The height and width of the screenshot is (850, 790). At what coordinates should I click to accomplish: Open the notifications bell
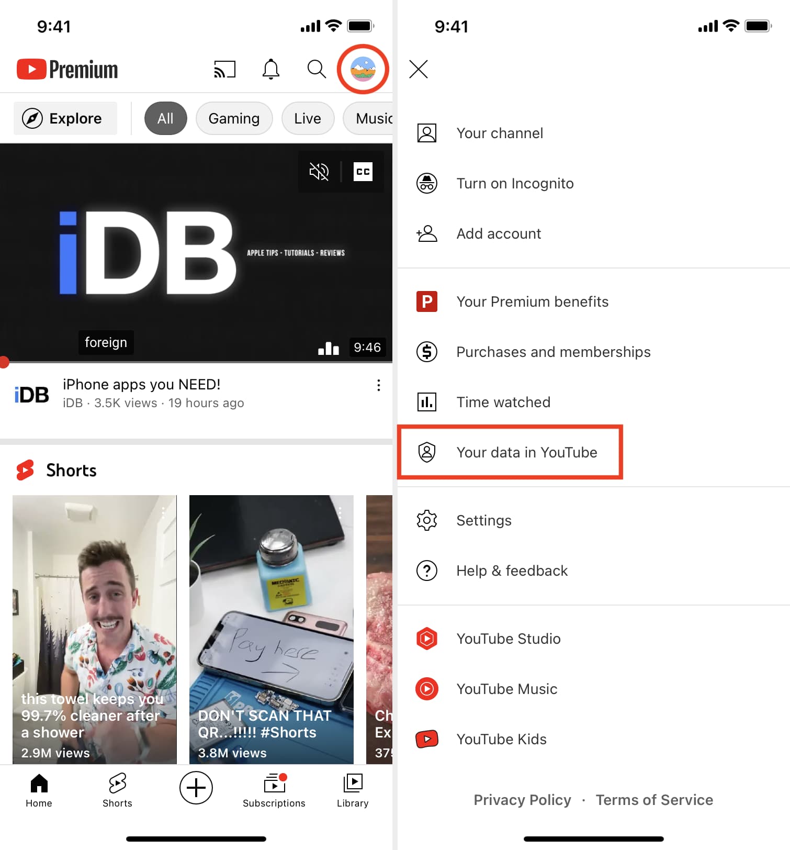[270, 69]
